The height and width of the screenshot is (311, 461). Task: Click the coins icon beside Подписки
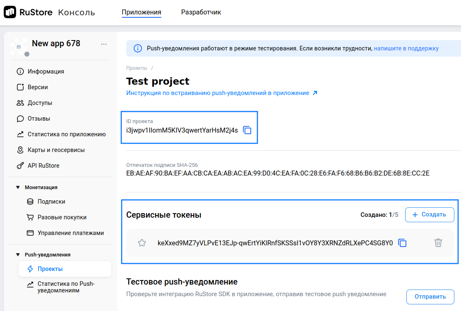pyautogui.click(x=30, y=202)
